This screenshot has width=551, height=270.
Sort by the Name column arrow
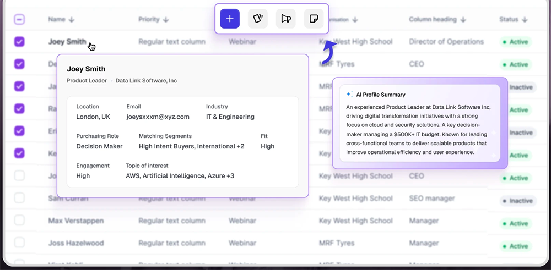pyautogui.click(x=72, y=20)
